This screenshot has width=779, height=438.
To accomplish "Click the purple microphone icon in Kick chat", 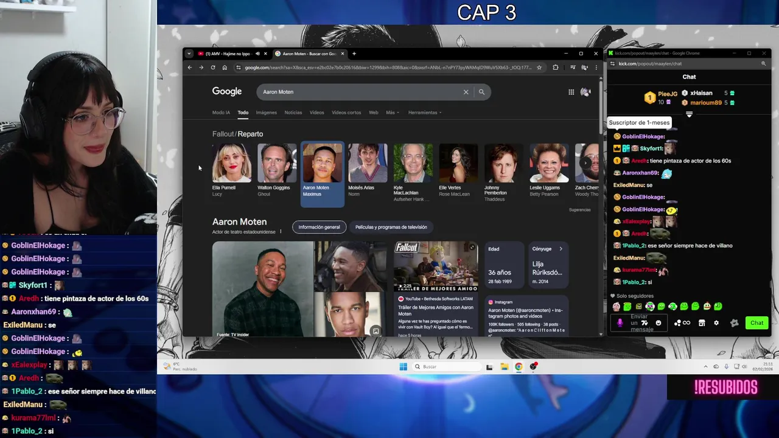I will point(620,323).
